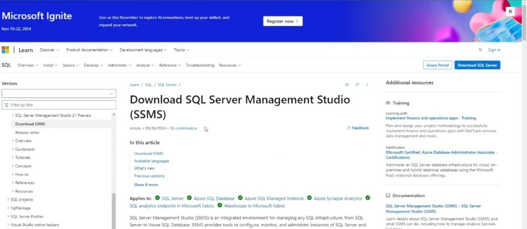
Task: Click the SQL Server breadcrumb link
Action: click(x=167, y=85)
